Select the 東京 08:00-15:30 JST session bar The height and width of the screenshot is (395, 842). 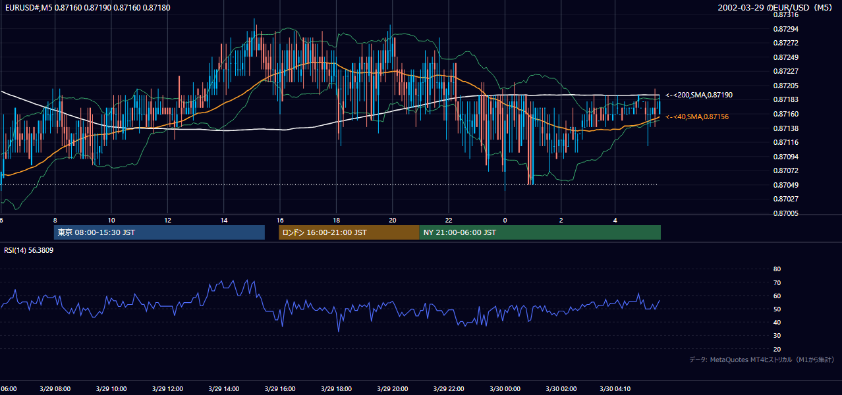(159, 232)
